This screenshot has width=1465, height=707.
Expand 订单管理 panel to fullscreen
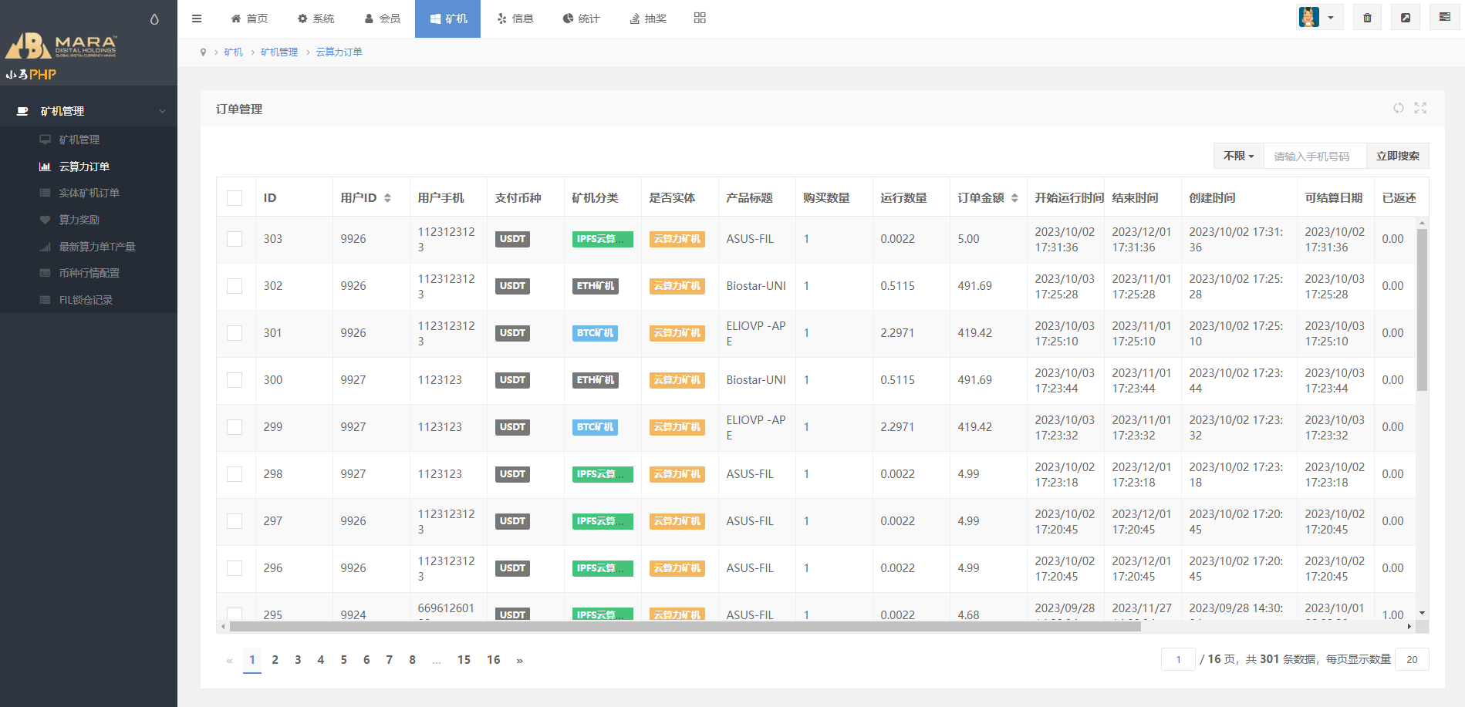coord(1421,109)
